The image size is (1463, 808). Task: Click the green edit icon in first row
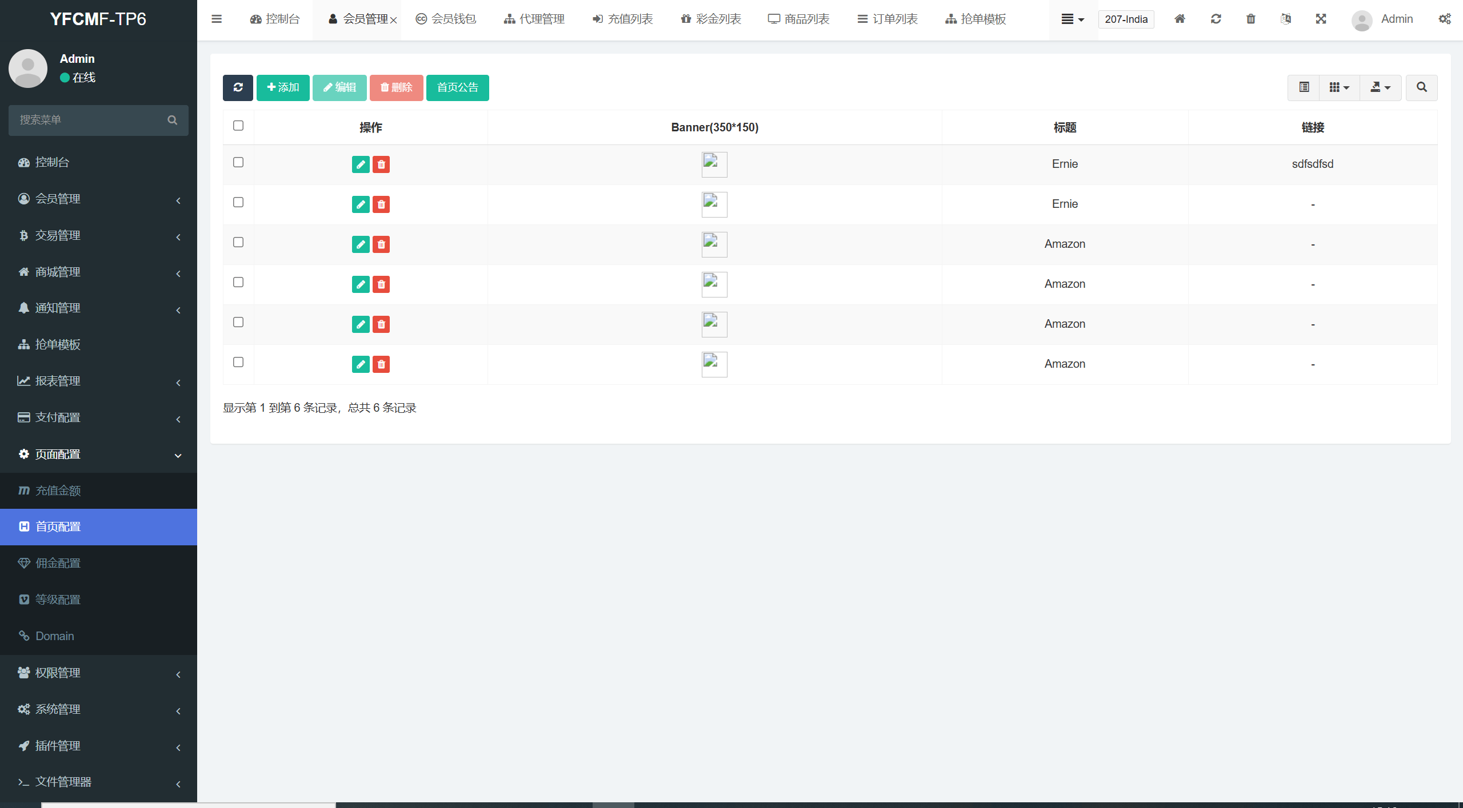361,164
